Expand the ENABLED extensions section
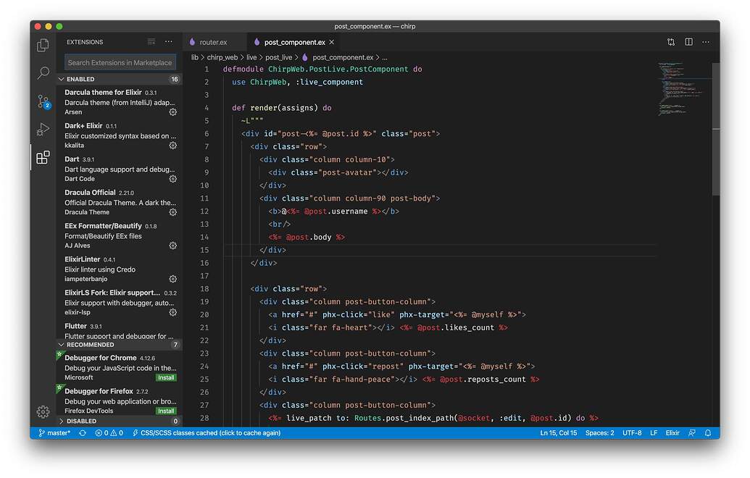The image size is (750, 478). (80, 79)
